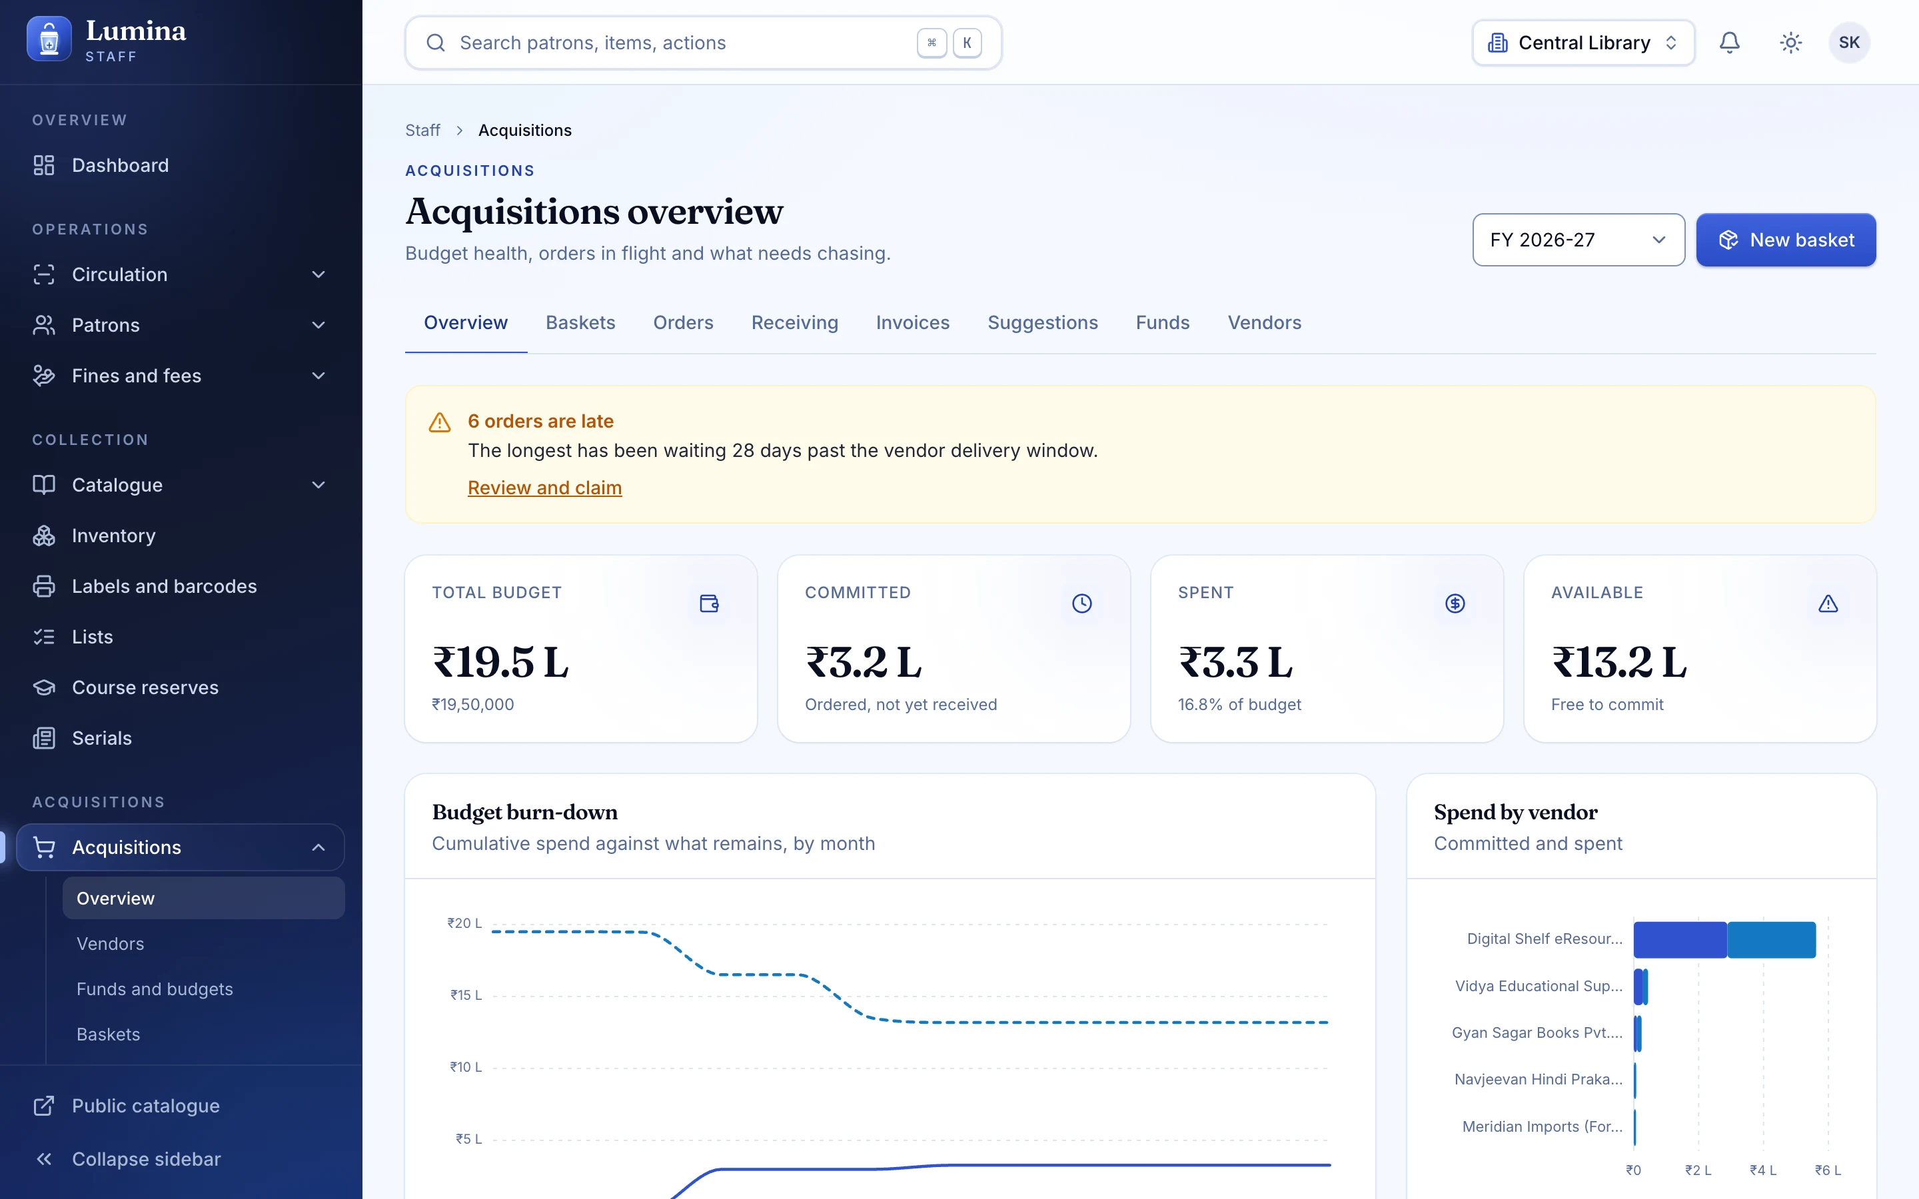Expand the Patrons menu
Screen dimensions: 1919x1199
(181, 325)
